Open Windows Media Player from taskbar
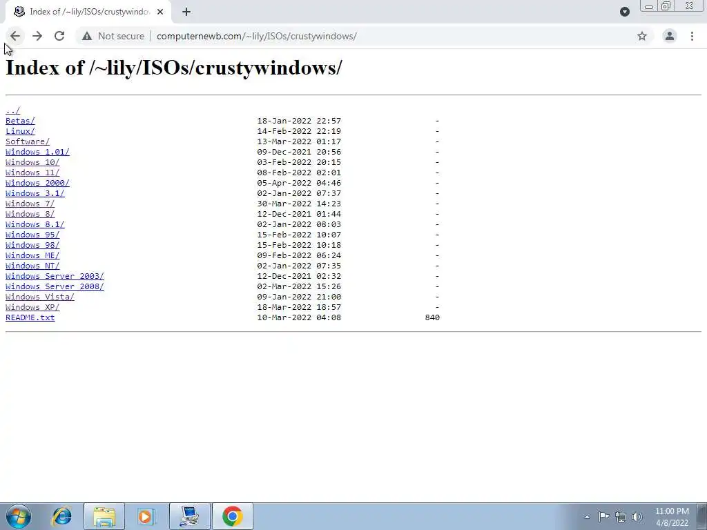This screenshot has width=707, height=530. click(146, 516)
